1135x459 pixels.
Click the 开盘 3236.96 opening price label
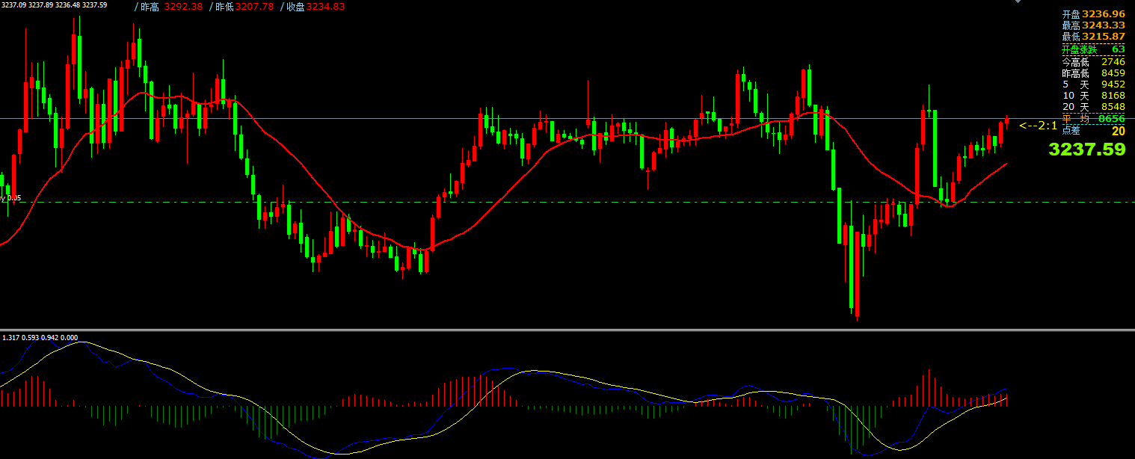[x=1092, y=14]
